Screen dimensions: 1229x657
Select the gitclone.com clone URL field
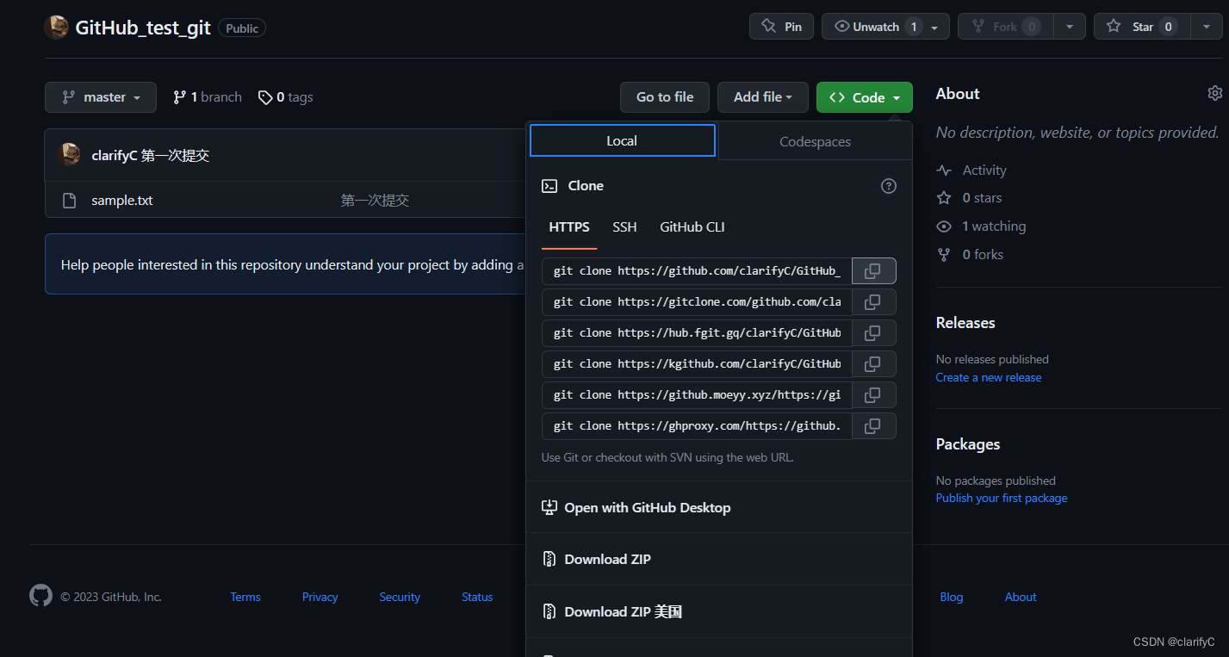pyautogui.click(x=697, y=302)
